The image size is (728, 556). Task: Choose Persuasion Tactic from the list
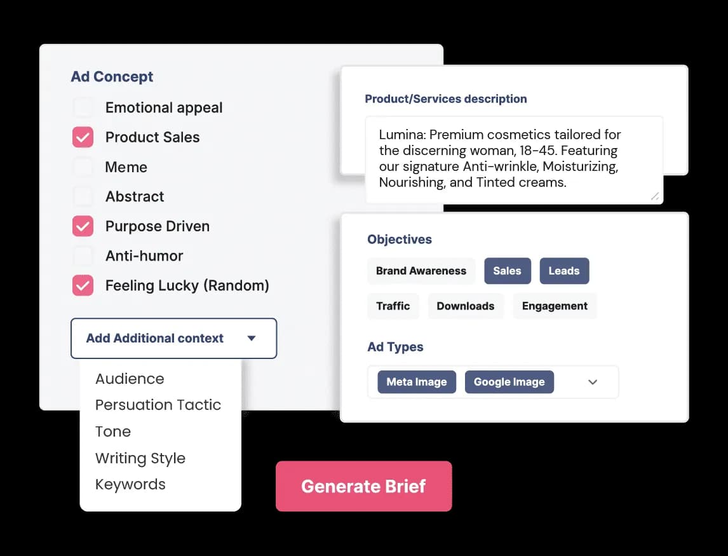tap(158, 405)
